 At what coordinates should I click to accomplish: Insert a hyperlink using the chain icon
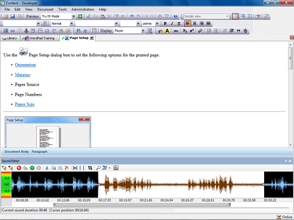click(12, 31)
